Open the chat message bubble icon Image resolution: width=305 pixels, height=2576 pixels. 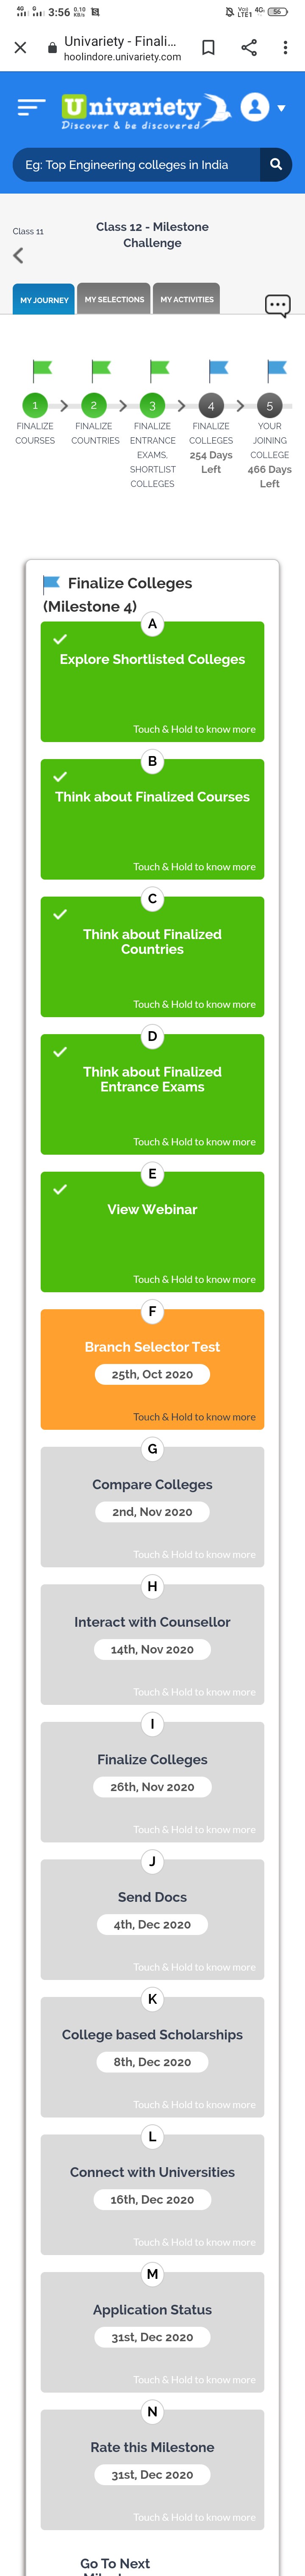[x=278, y=305]
